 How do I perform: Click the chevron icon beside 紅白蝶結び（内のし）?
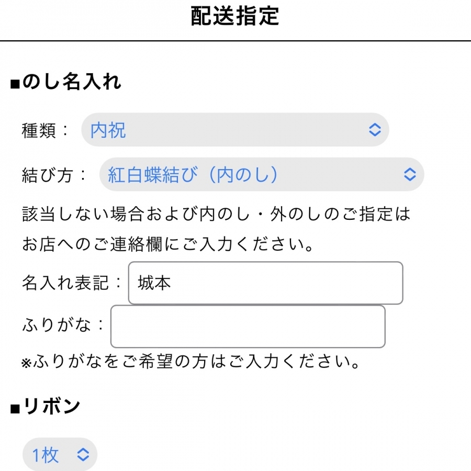pos(410,174)
